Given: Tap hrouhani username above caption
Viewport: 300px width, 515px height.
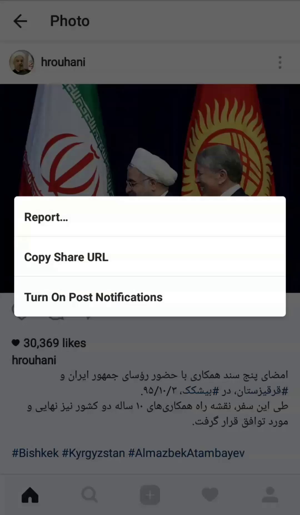Looking at the screenshot, I should 34,360.
